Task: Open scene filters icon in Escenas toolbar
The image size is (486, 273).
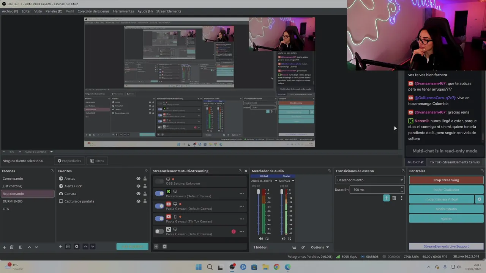Action: click(21, 247)
